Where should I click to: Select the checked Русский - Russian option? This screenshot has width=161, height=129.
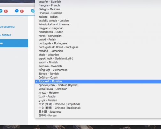98,82
